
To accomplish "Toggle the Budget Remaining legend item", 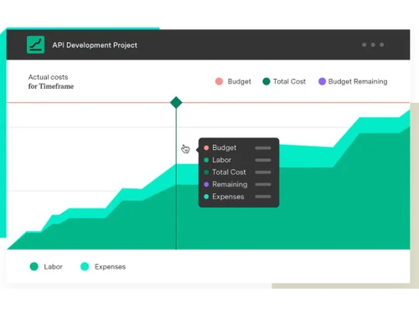I will point(353,81).
